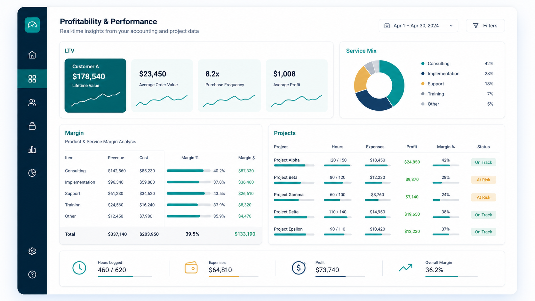This screenshot has width=535, height=301.
Task: Open the pie chart analytics sidebar icon
Action: click(32, 173)
